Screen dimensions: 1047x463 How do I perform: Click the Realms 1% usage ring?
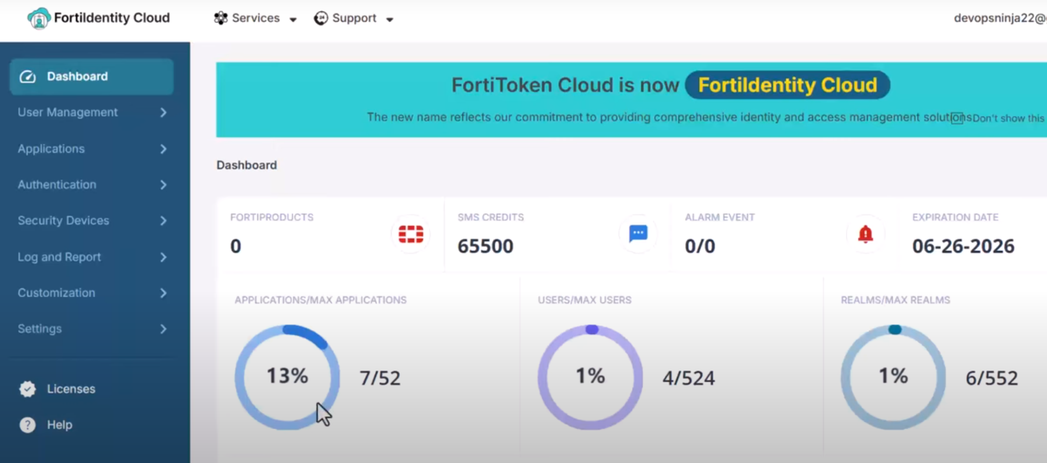coord(894,377)
